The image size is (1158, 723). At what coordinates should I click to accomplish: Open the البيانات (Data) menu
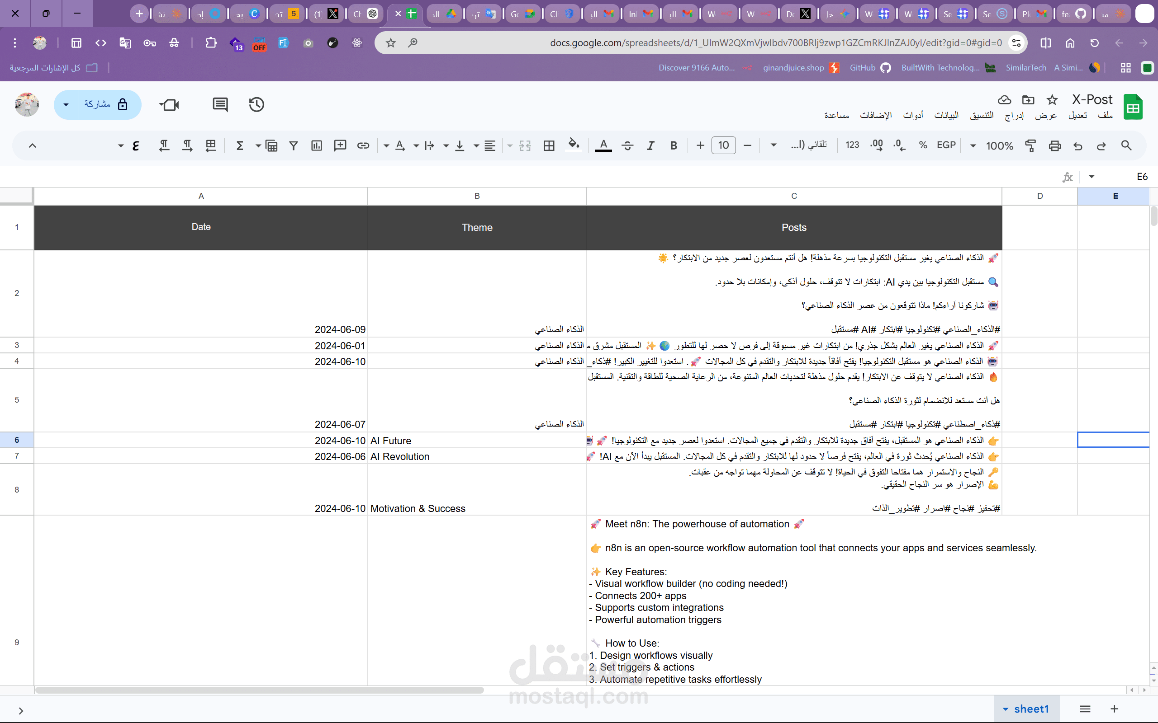(x=946, y=115)
